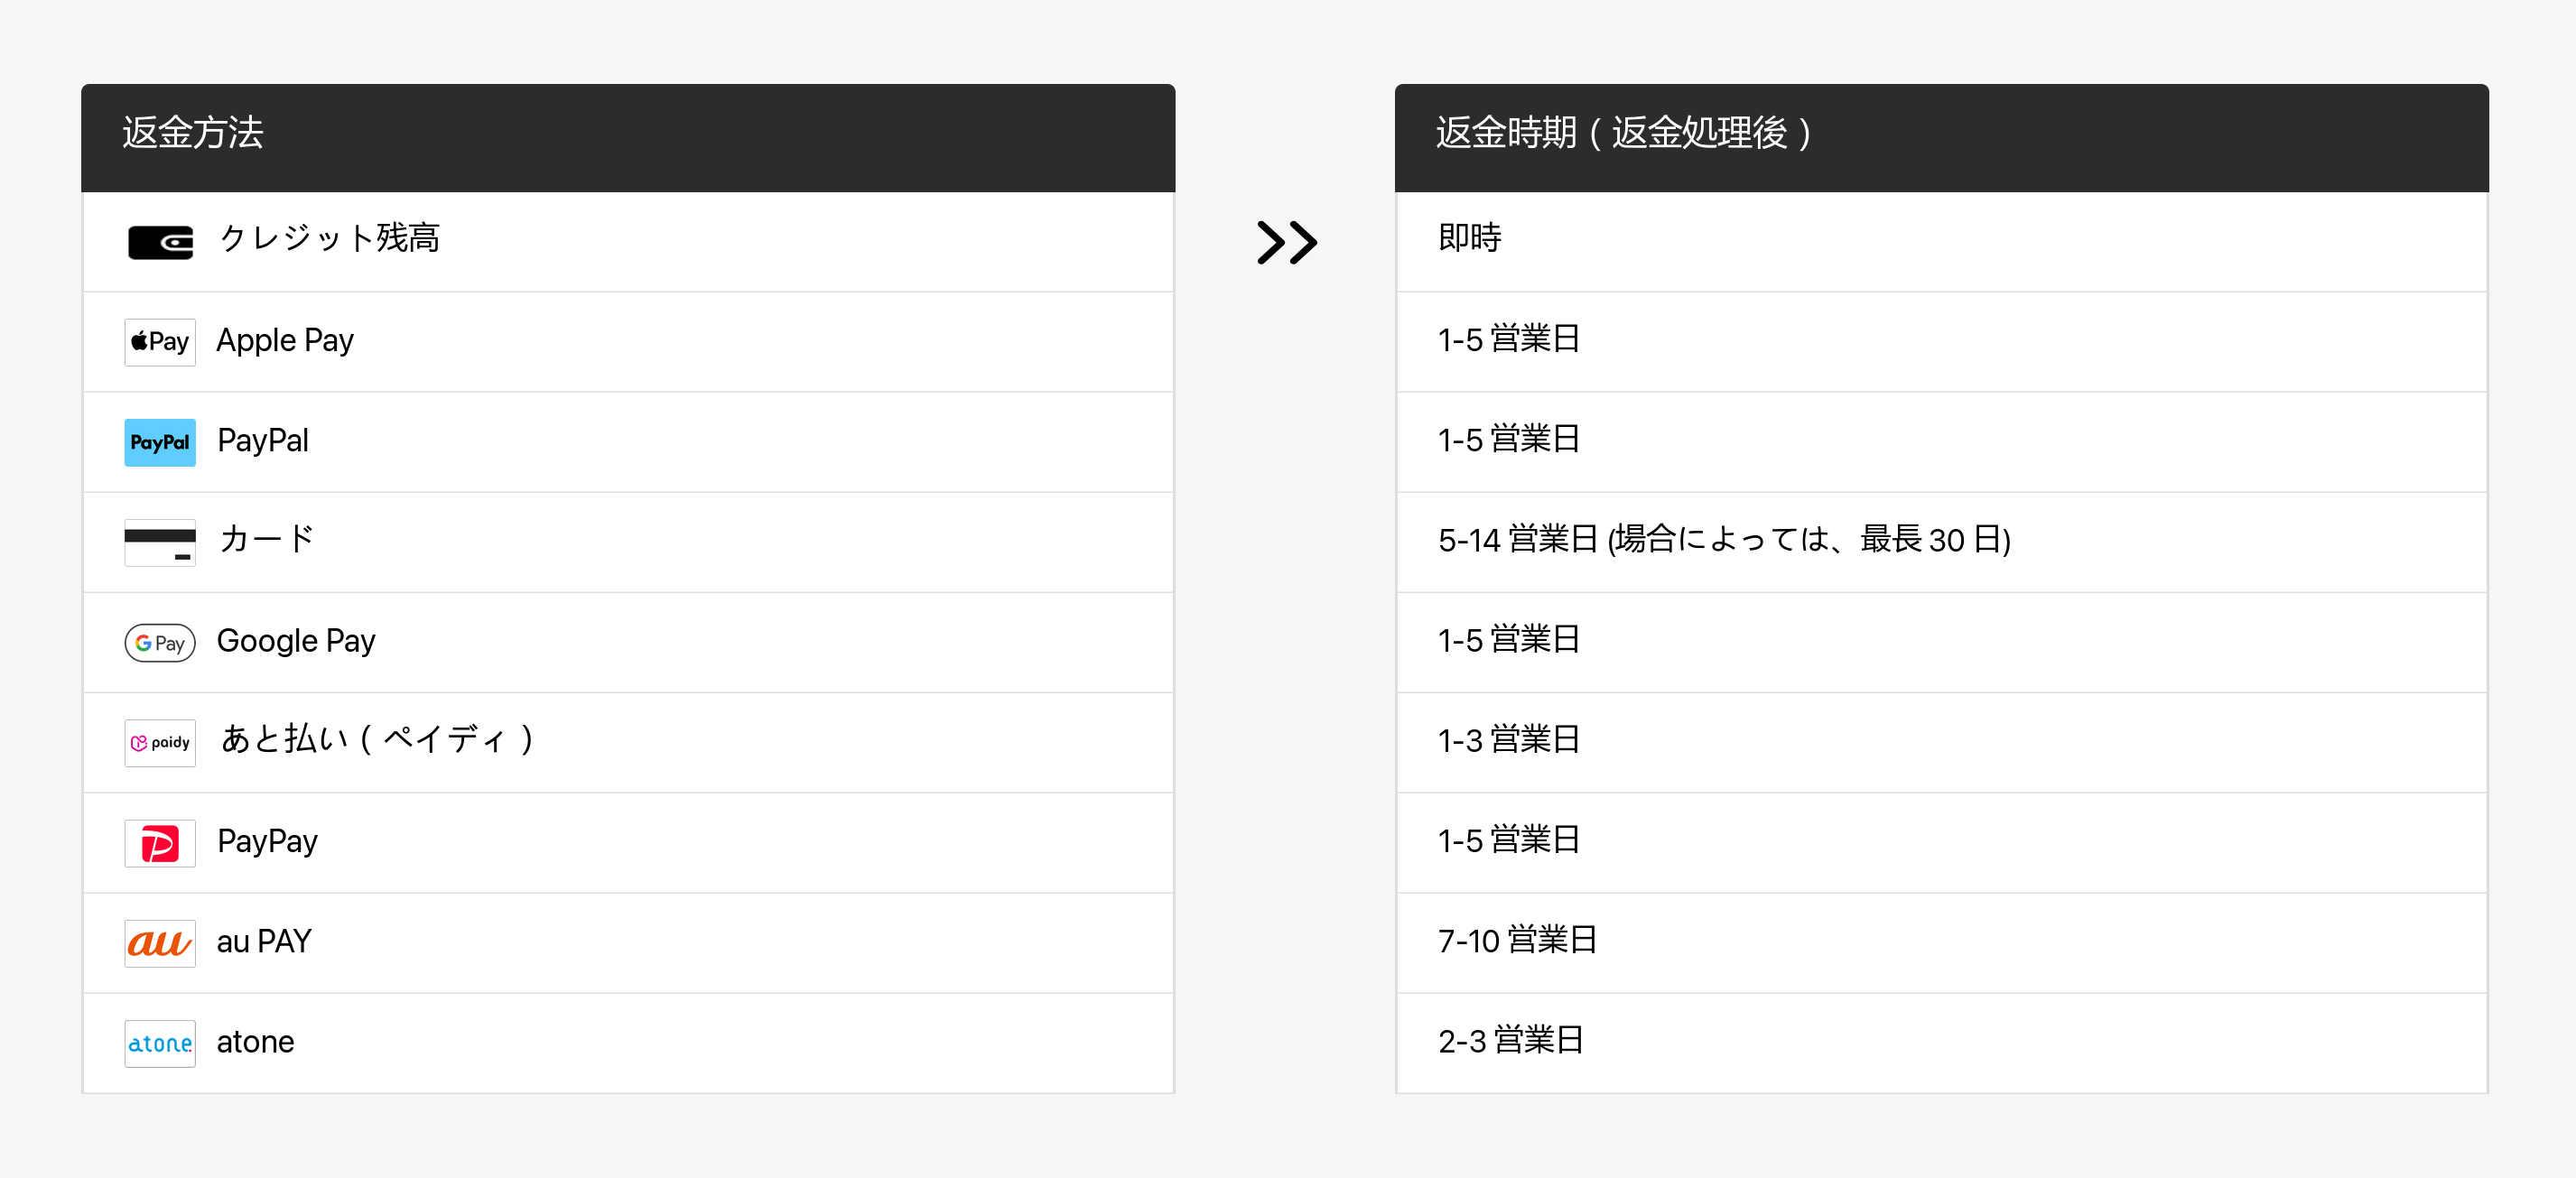Image resolution: width=2576 pixels, height=1178 pixels.
Task: Click the credit card icon
Action: [160, 542]
